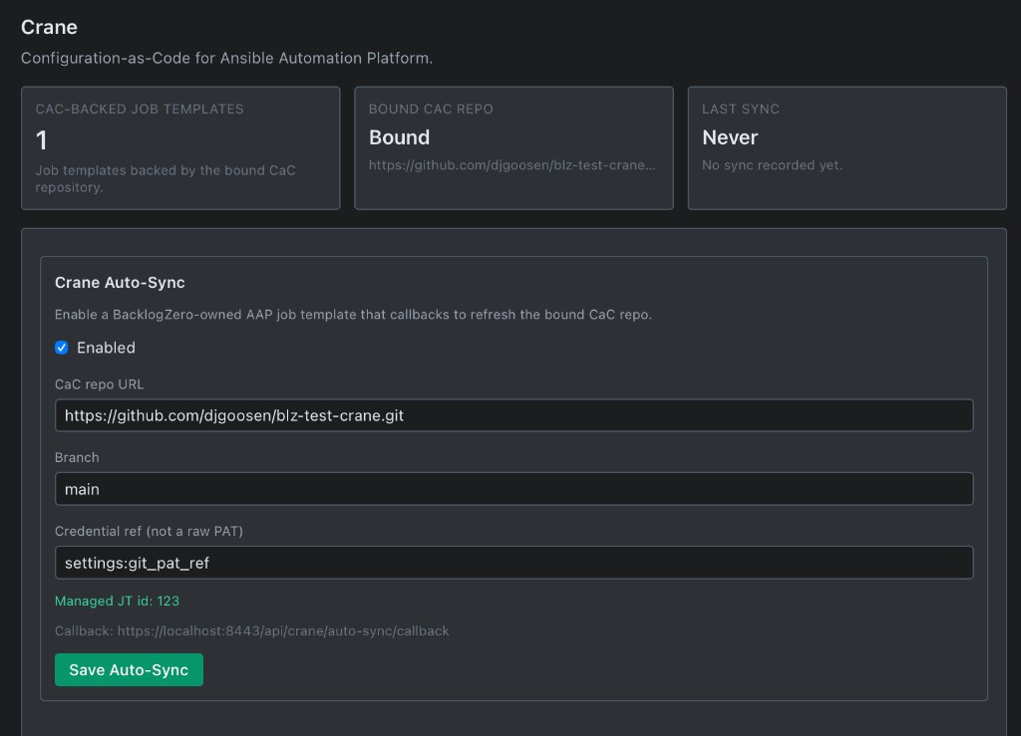Click the 'CaC repo URL' label
Viewport: 1021px width, 736px height.
(x=99, y=384)
